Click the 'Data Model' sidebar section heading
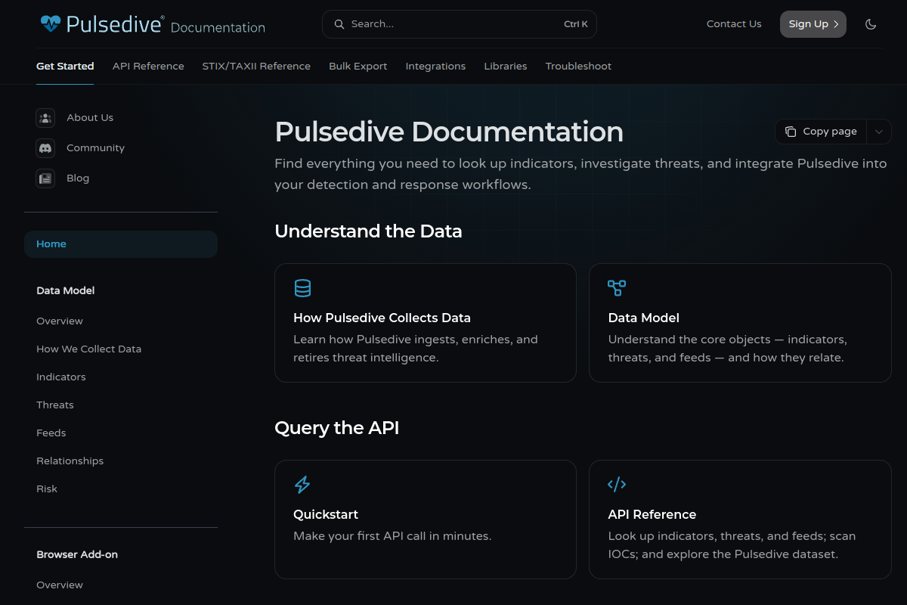The height and width of the screenshot is (605, 907). pyautogui.click(x=66, y=290)
